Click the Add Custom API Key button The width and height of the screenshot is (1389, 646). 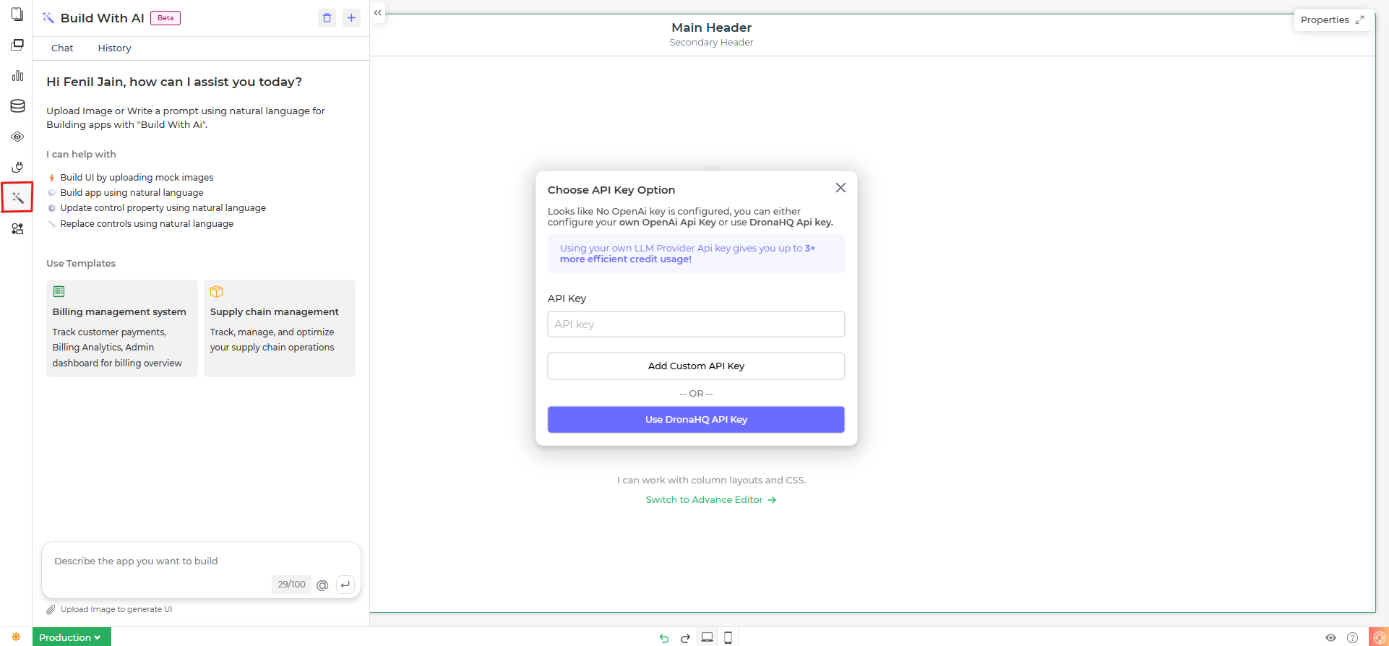click(696, 366)
